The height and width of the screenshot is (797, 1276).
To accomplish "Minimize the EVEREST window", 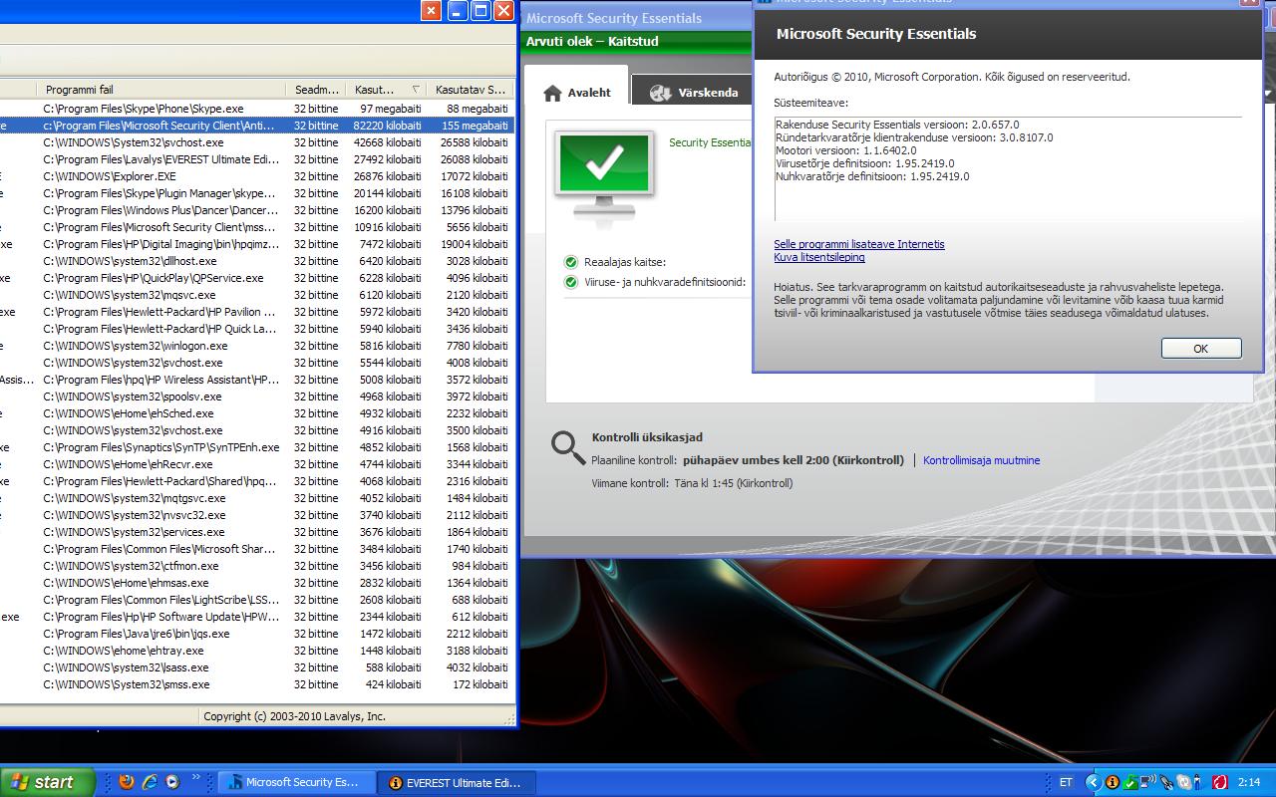I will [x=458, y=11].
